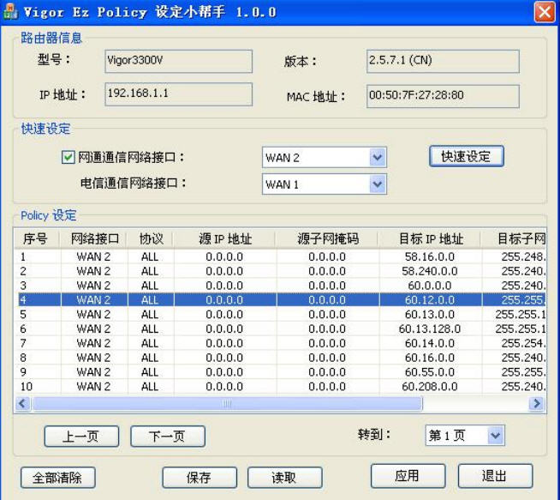This screenshot has width=560, height=500.
Task: Select policy row with target 60.208.0.0
Action: click(x=282, y=387)
